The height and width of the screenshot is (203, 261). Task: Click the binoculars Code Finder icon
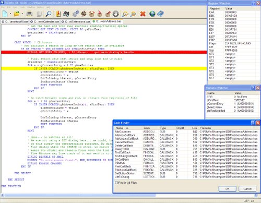pyautogui.click(x=66, y=14)
